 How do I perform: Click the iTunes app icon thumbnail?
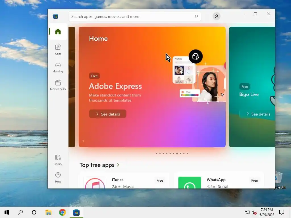point(95,183)
